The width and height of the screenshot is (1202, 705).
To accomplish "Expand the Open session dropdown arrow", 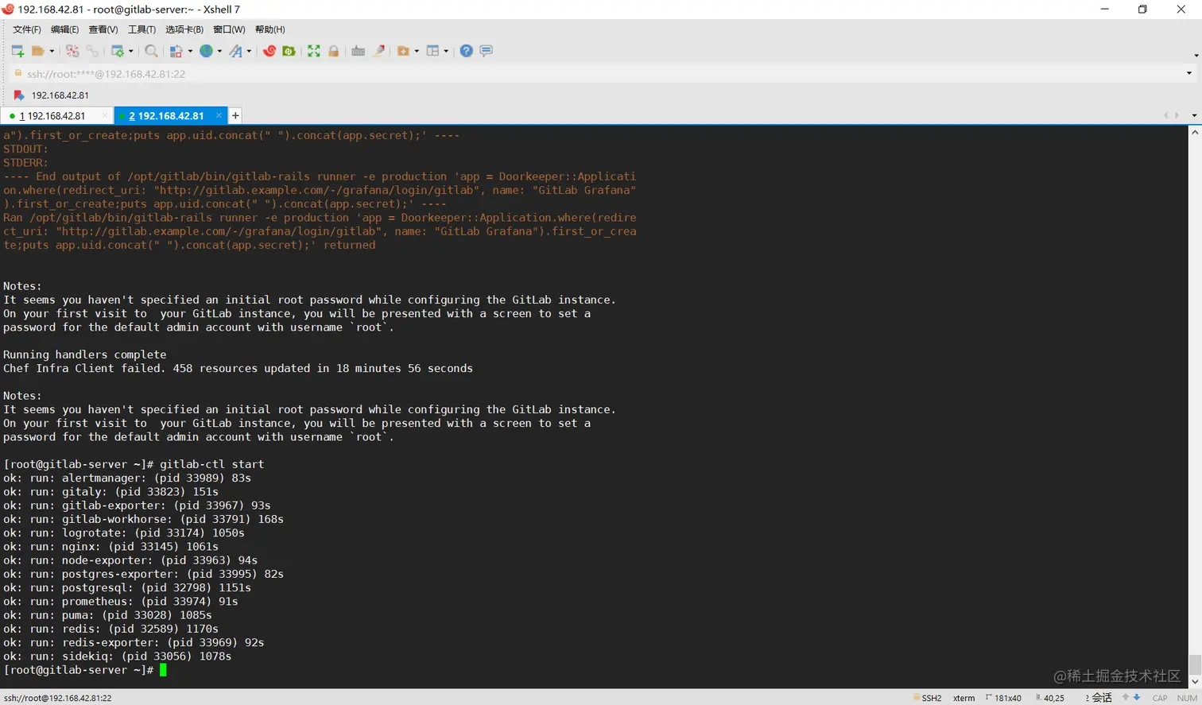I will [52, 51].
